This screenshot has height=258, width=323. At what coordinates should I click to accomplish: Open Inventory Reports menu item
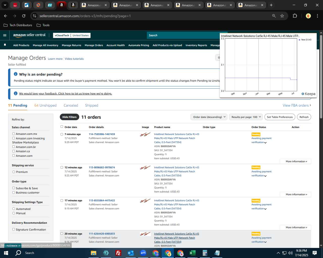pyautogui.click(x=196, y=45)
